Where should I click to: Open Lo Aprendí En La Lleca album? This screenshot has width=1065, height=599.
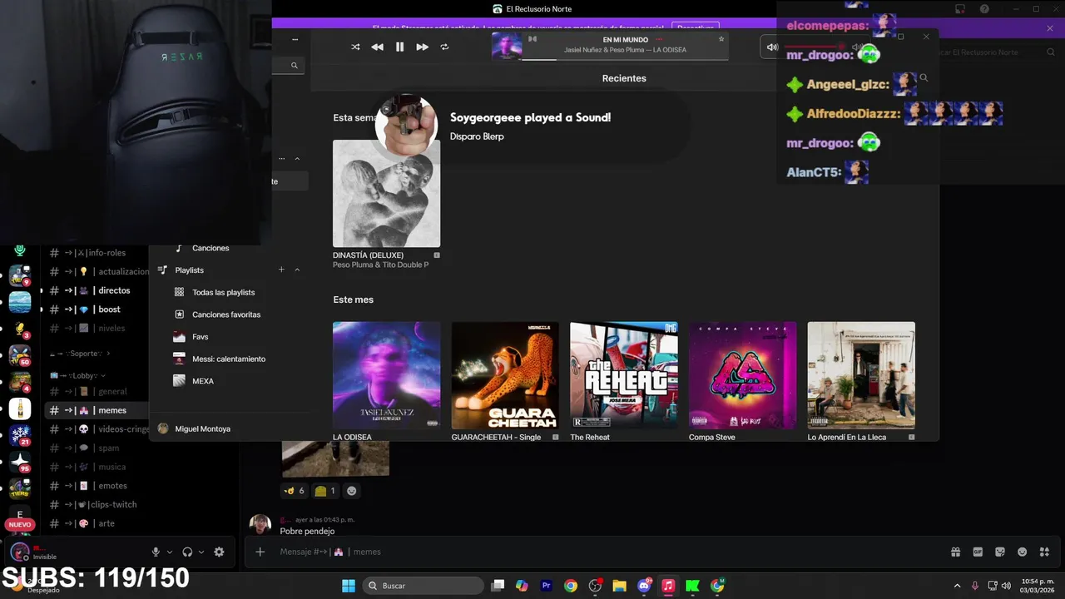click(861, 375)
